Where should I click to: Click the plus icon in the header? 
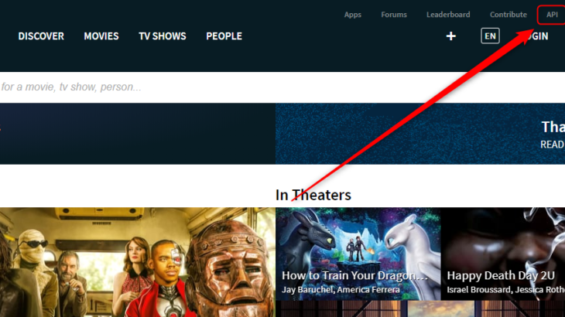point(451,36)
